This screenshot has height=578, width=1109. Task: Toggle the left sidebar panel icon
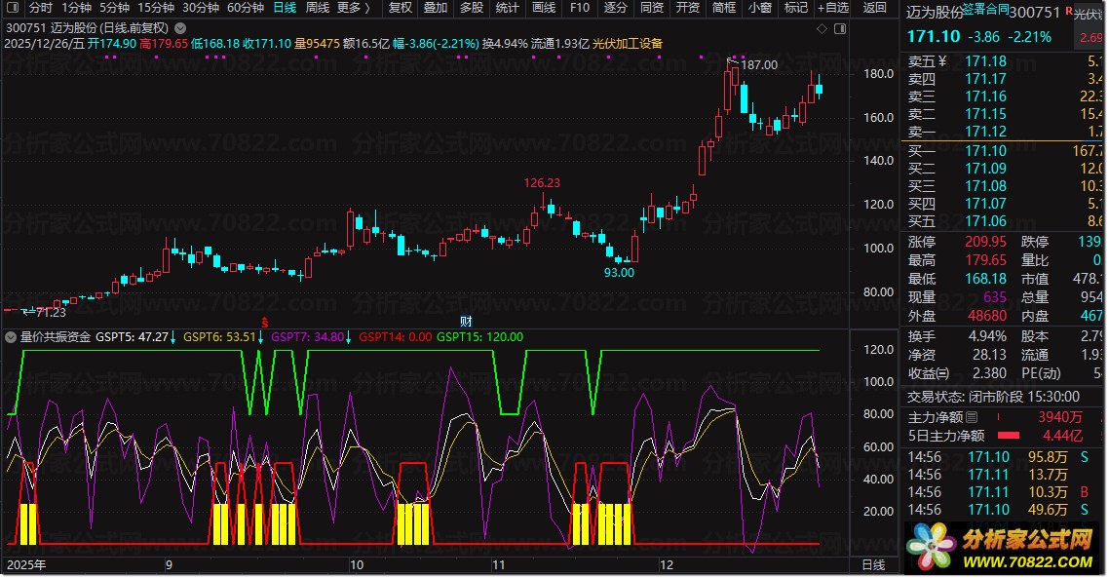pyautogui.click(x=12, y=8)
